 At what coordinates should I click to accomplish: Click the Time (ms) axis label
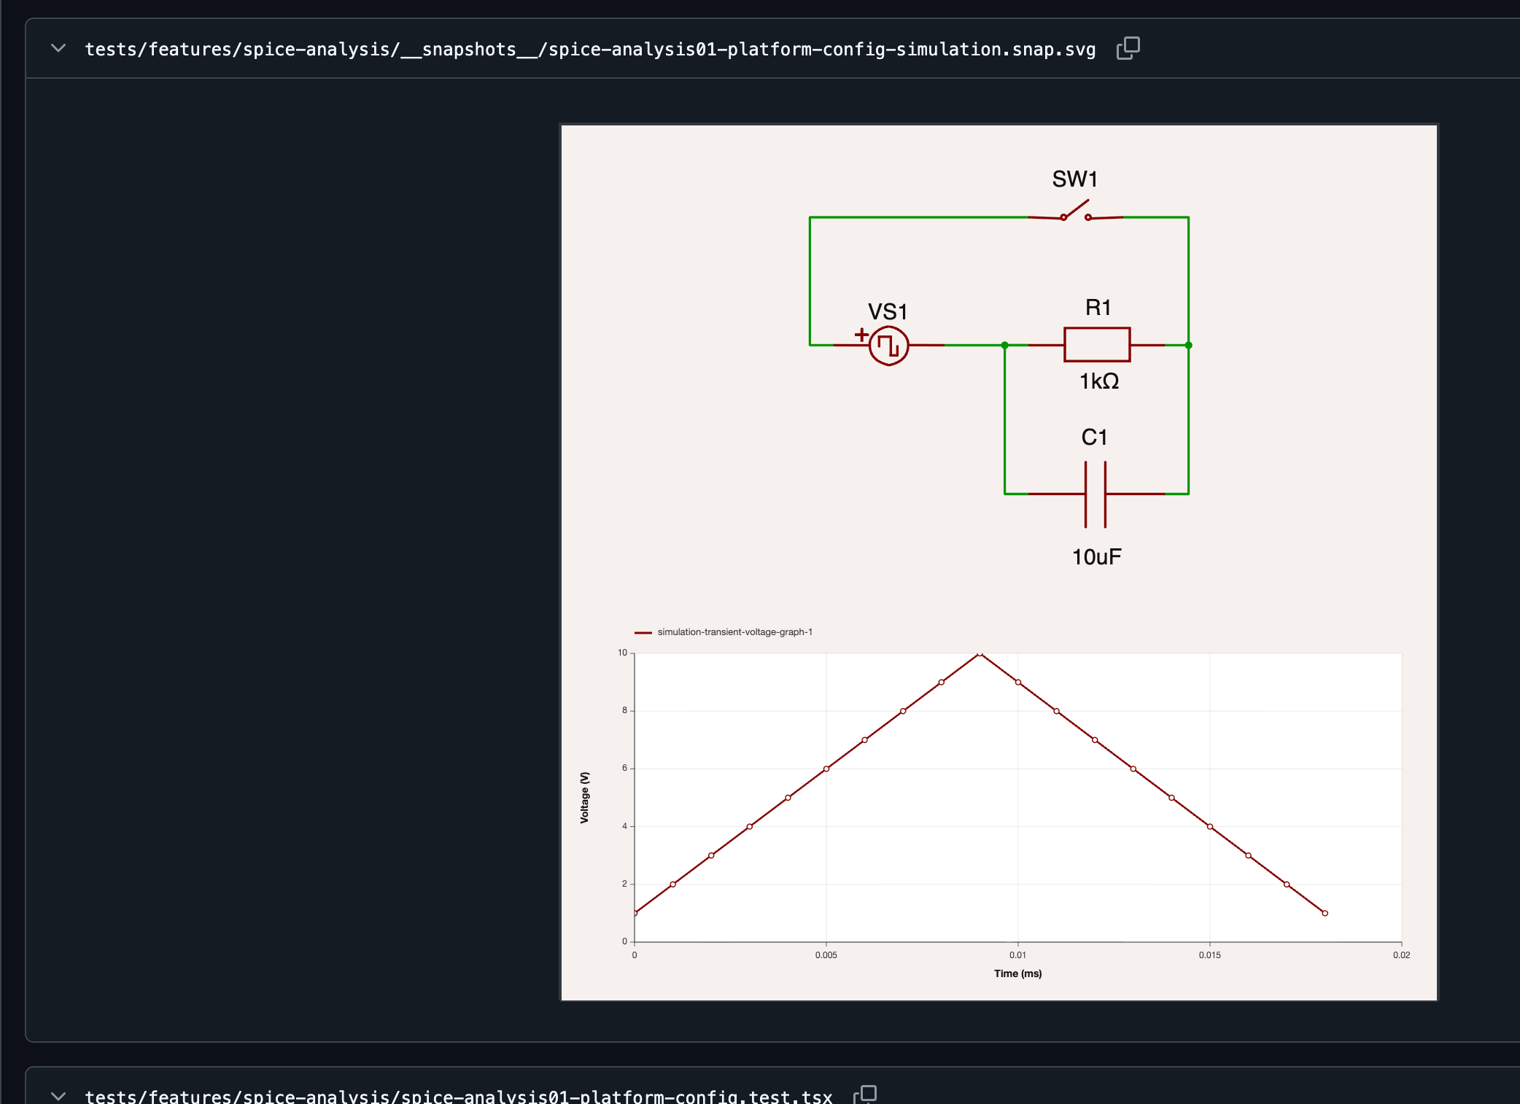[1017, 973]
